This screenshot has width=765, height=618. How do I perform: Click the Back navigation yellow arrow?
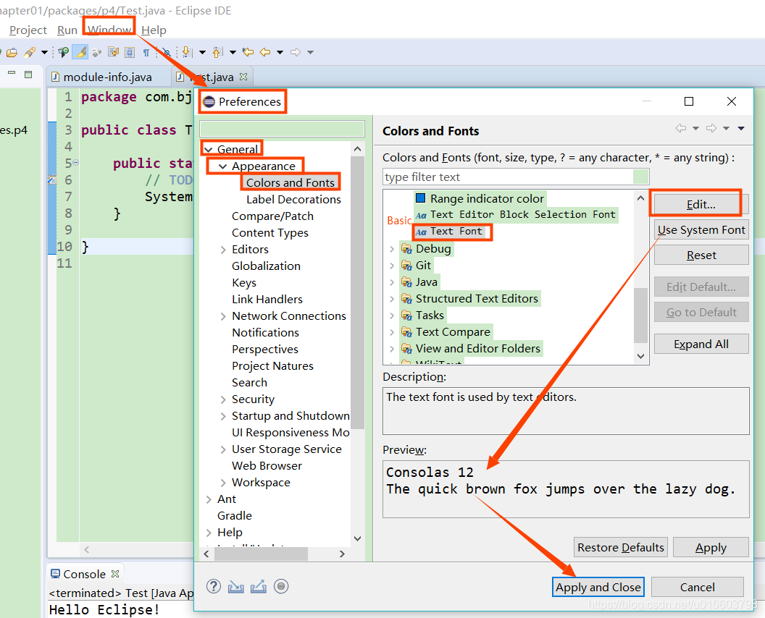coord(265,52)
